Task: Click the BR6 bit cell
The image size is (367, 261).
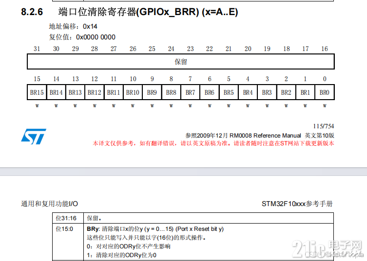Action: pos(210,92)
